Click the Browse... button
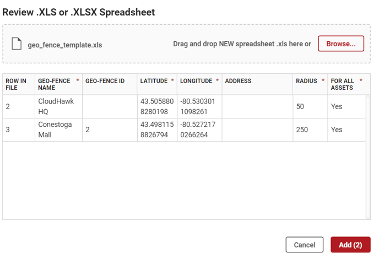Viewport: 379px width, 259px height. point(340,44)
